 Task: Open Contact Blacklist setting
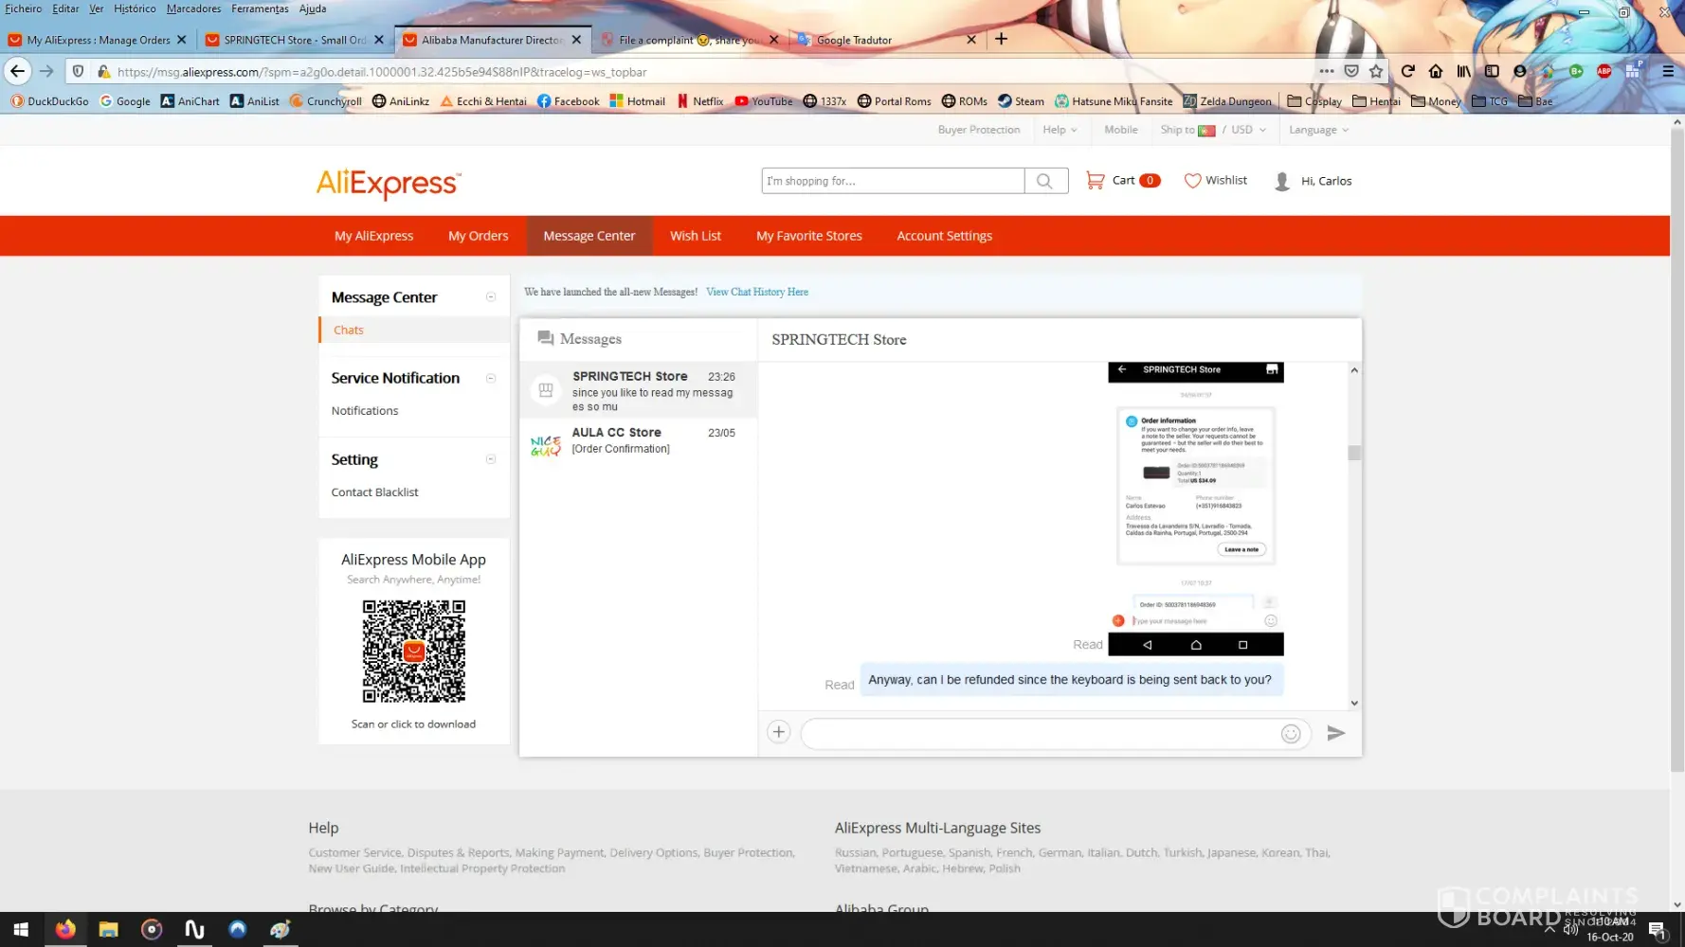tap(374, 492)
